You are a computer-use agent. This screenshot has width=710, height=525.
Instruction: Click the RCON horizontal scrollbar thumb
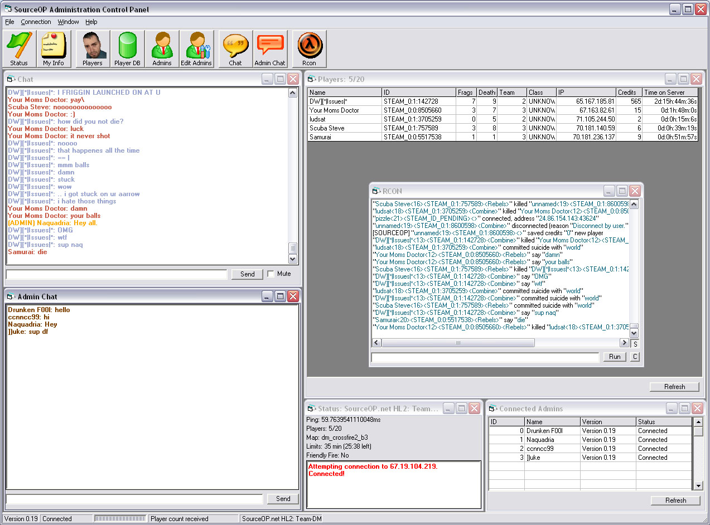458,343
